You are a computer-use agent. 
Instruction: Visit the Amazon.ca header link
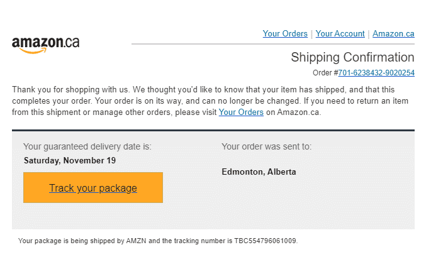[393, 33]
